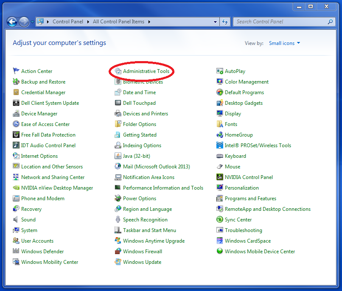Open the Devices and Printers icon
This screenshot has height=291, width=342.
point(118,113)
